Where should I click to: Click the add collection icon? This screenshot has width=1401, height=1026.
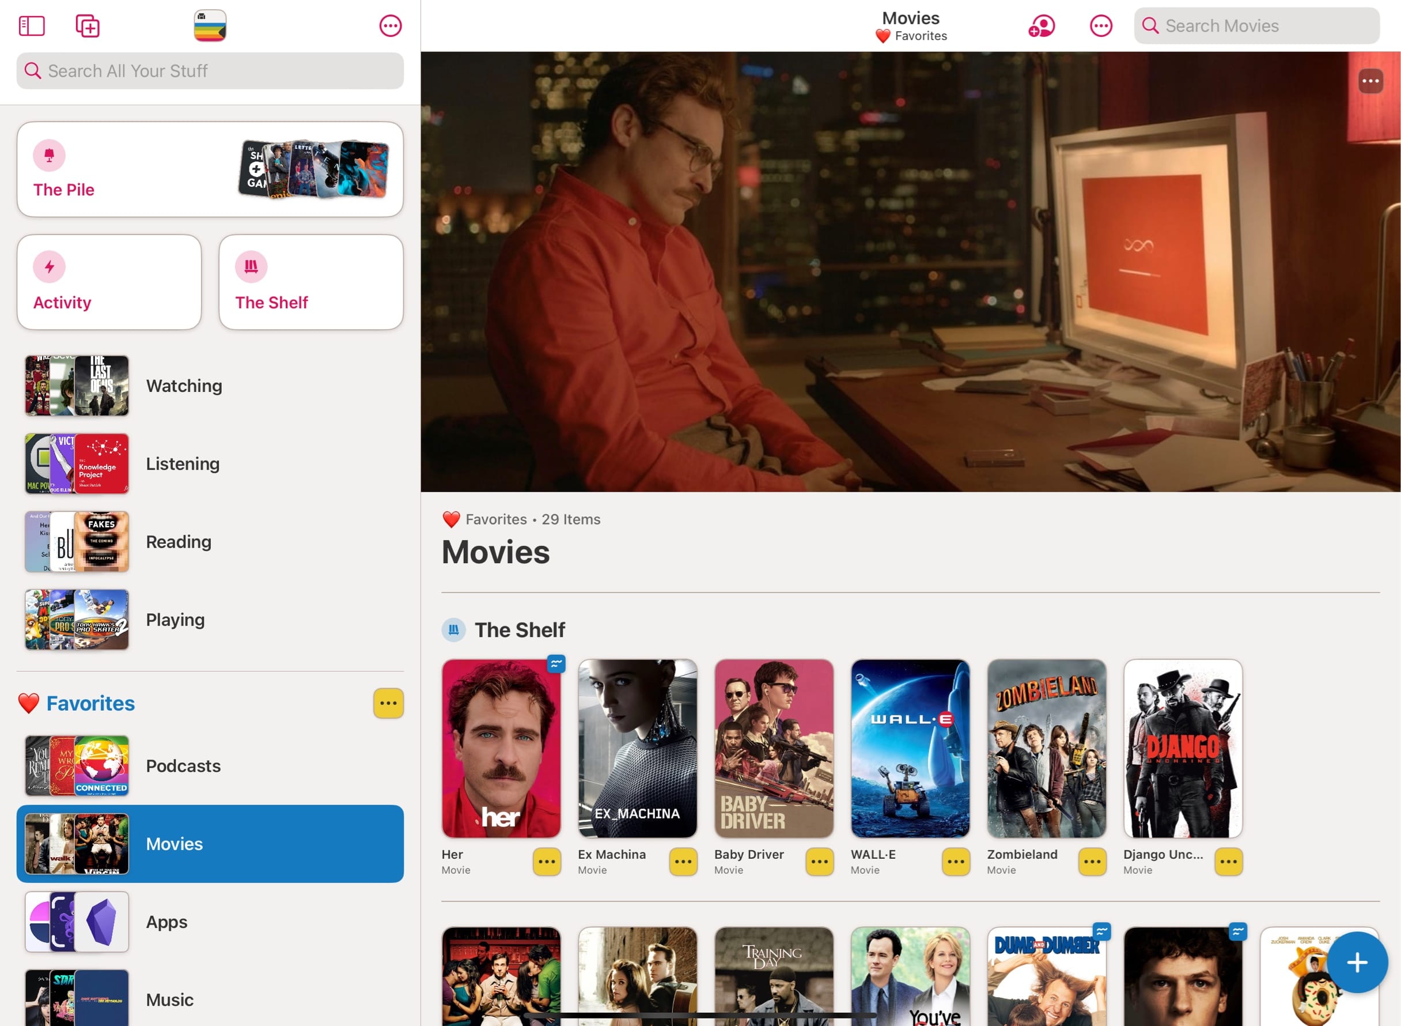click(x=88, y=26)
